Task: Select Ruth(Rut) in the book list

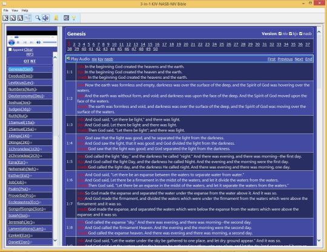Action: pyautogui.click(x=18, y=116)
